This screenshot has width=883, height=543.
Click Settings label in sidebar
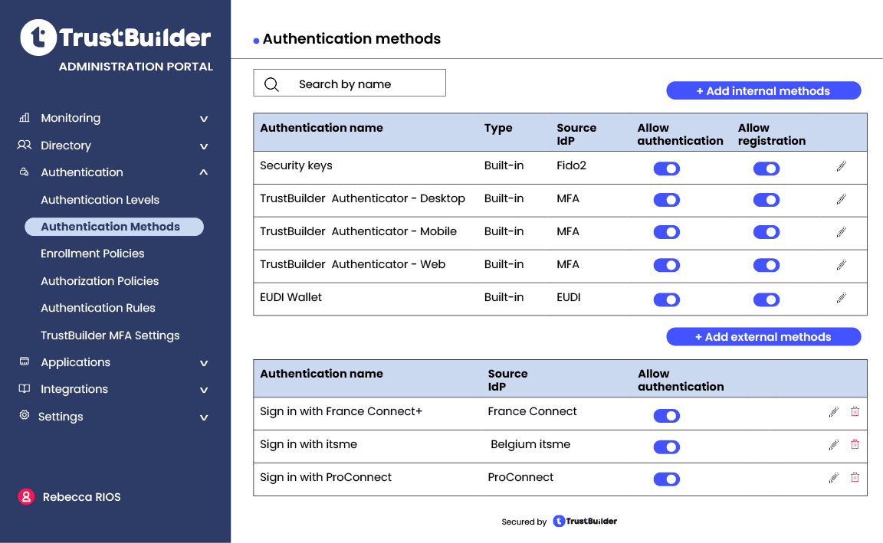tap(61, 417)
